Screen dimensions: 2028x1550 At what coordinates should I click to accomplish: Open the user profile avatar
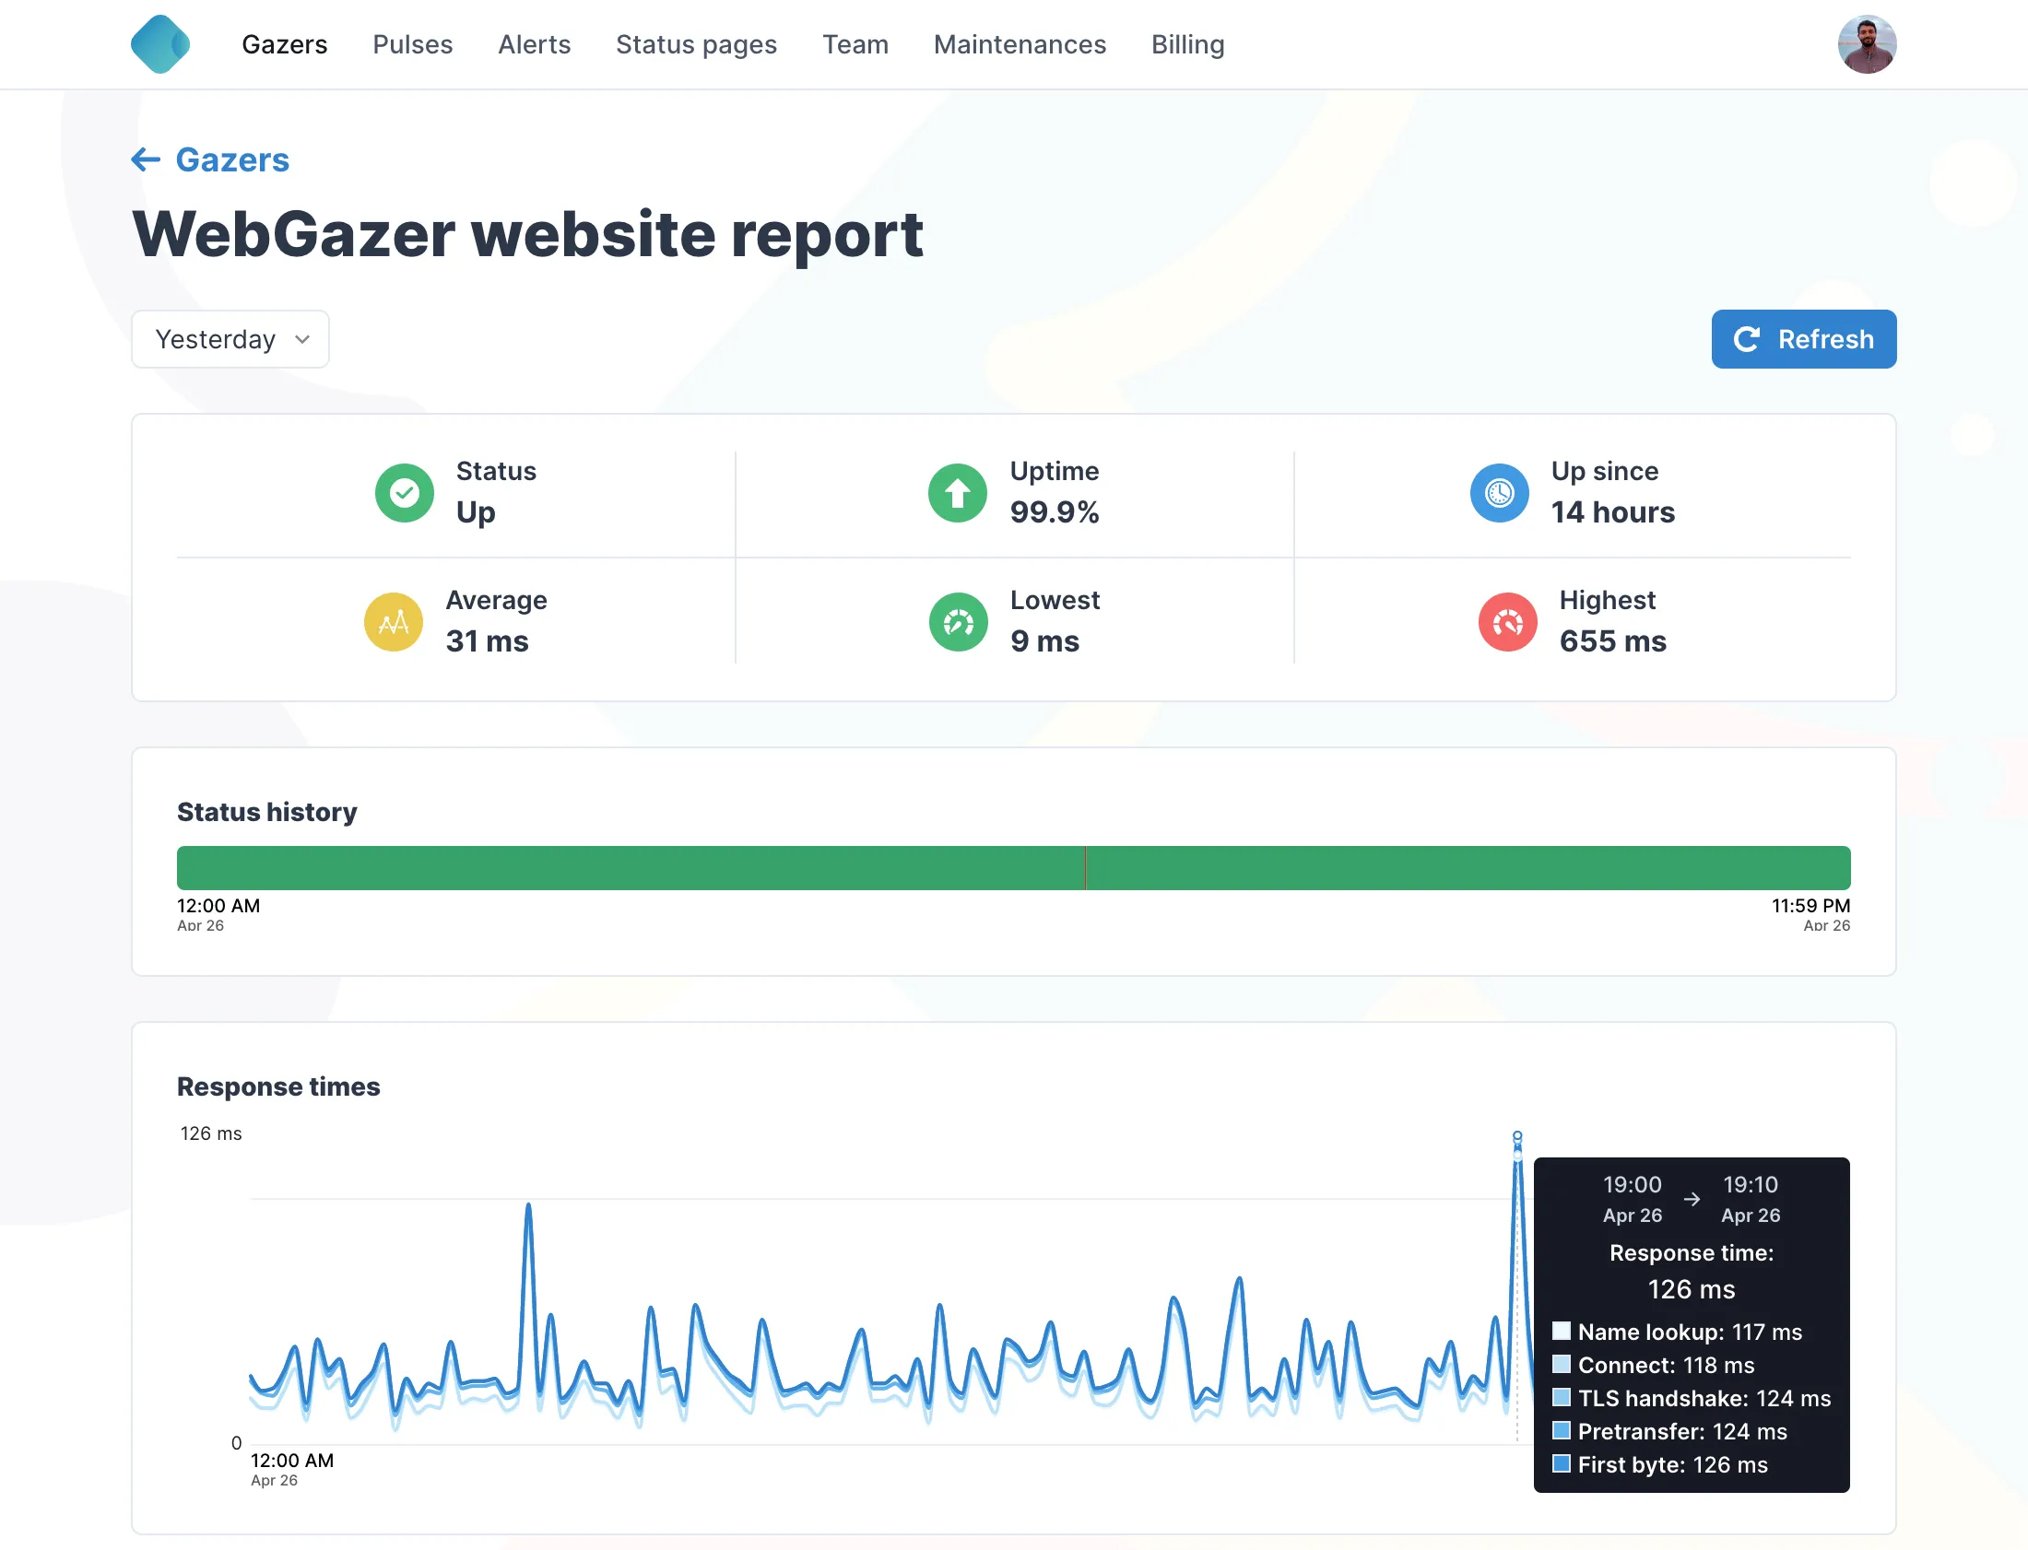coord(1866,44)
